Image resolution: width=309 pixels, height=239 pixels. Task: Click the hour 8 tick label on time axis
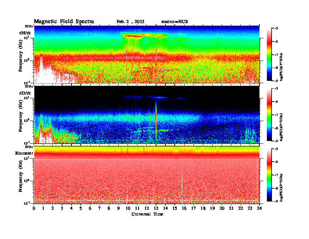109,209
